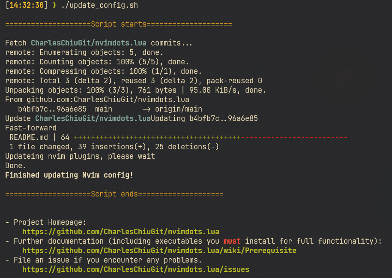Click the red minus-sign deletions bar
Screen dimensions: 392x278
click(x=294, y=137)
